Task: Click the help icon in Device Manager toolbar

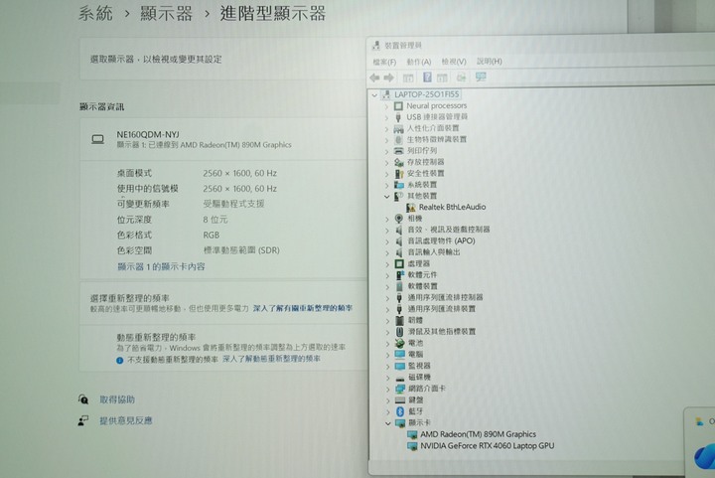Action: click(x=427, y=78)
